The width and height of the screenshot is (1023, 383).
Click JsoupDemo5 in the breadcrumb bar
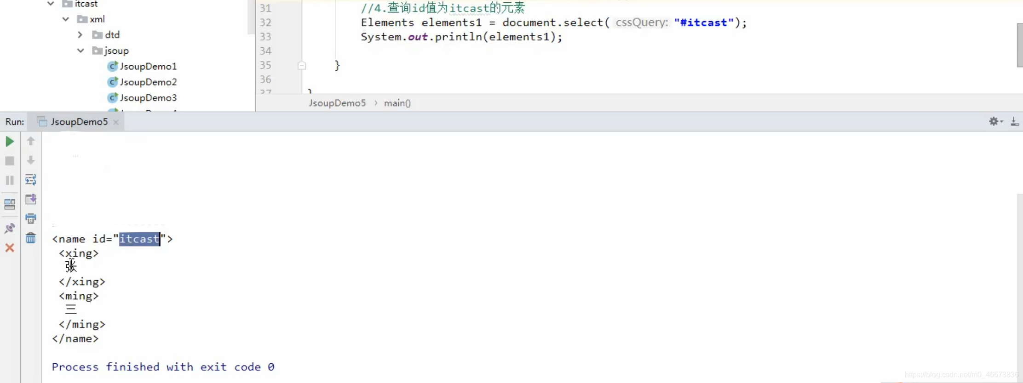point(337,103)
